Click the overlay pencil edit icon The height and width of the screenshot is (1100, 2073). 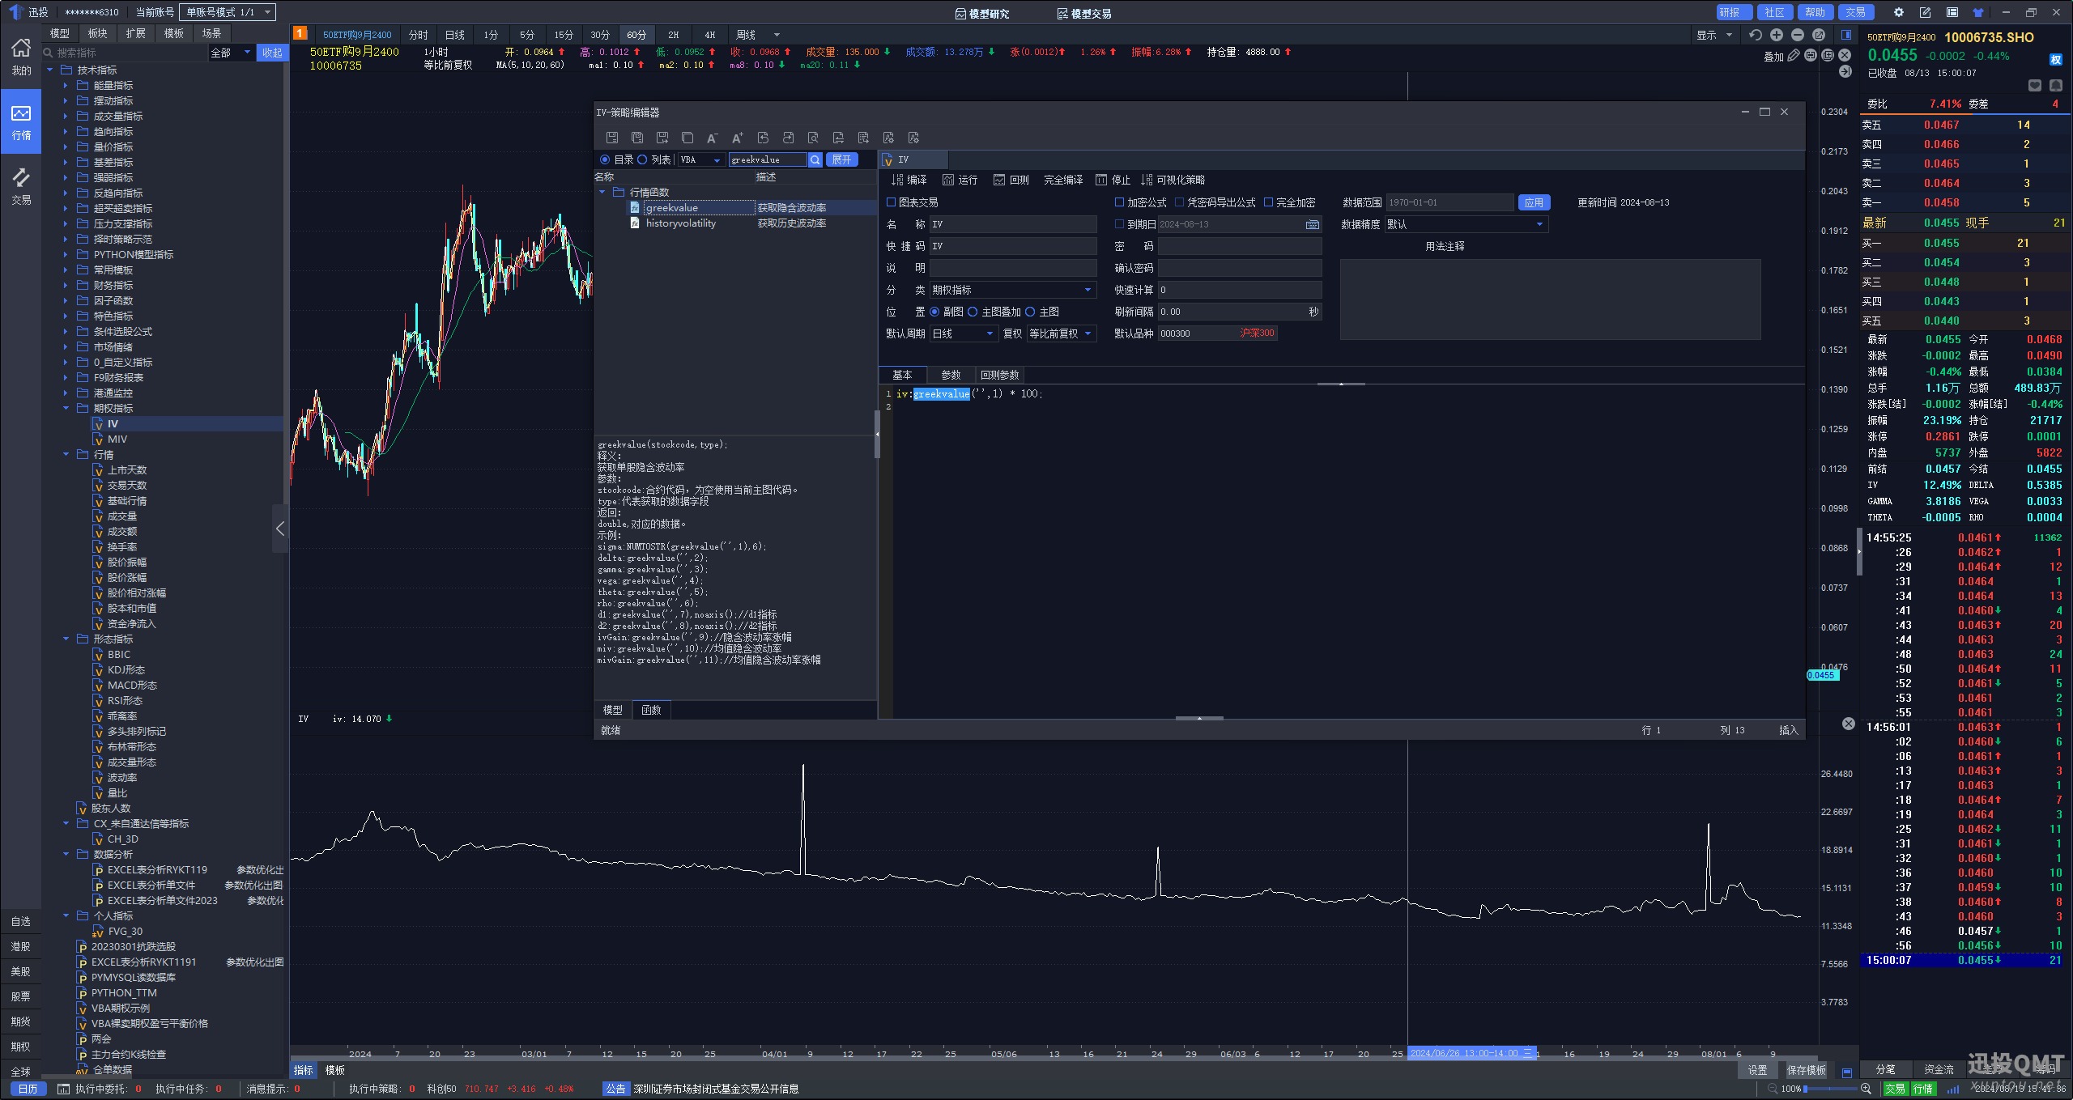tap(1794, 55)
